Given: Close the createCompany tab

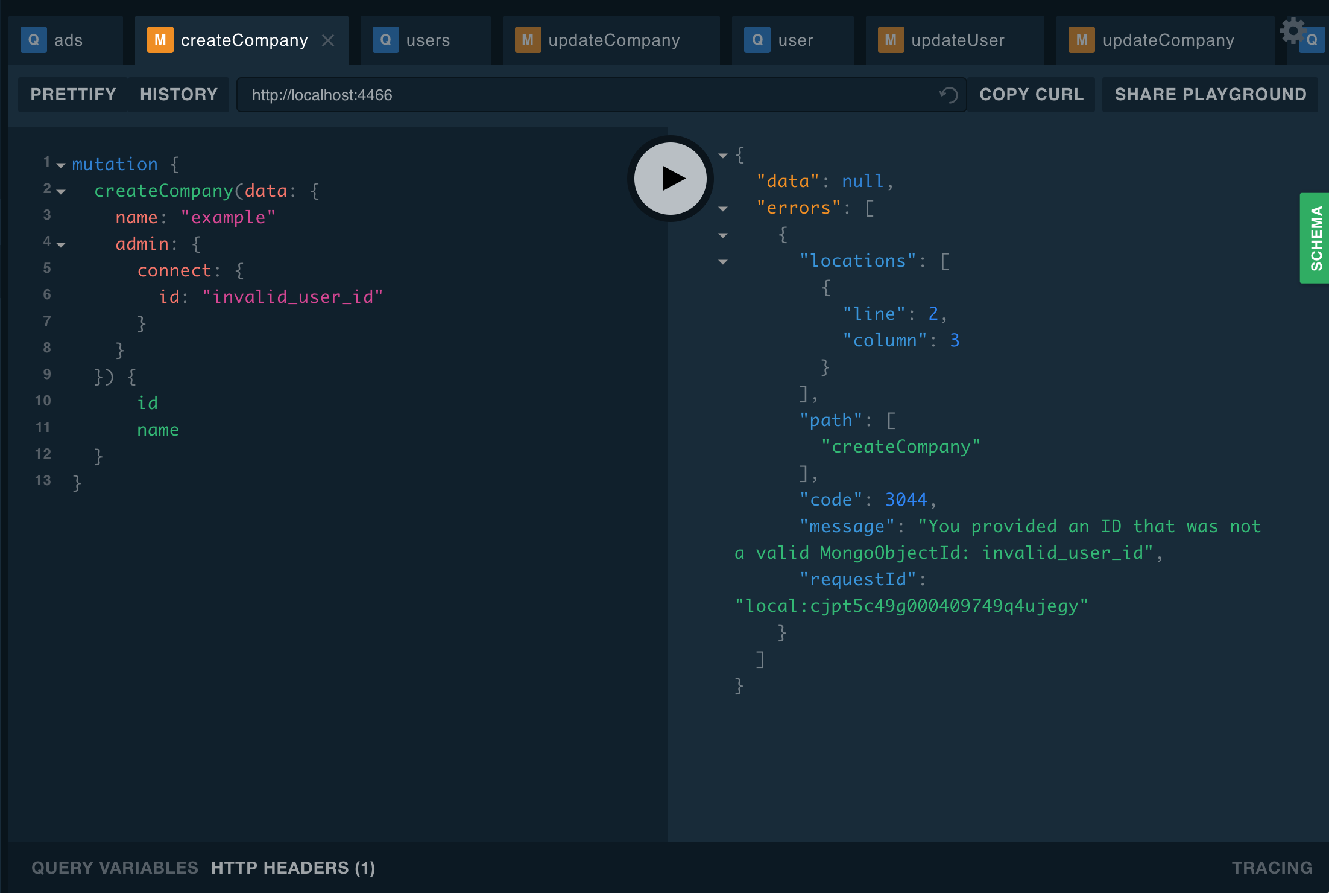Looking at the screenshot, I should point(328,40).
